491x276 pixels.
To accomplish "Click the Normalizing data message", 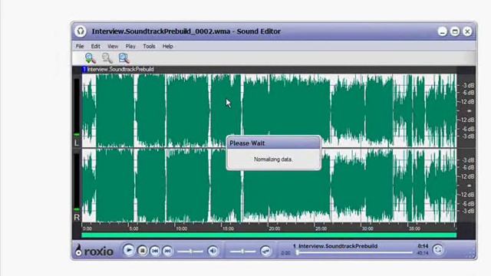I will 273,159.
